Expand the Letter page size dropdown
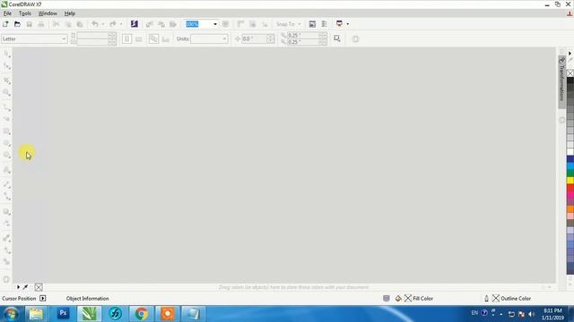This screenshot has width=574, height=322. click(64, 39)
